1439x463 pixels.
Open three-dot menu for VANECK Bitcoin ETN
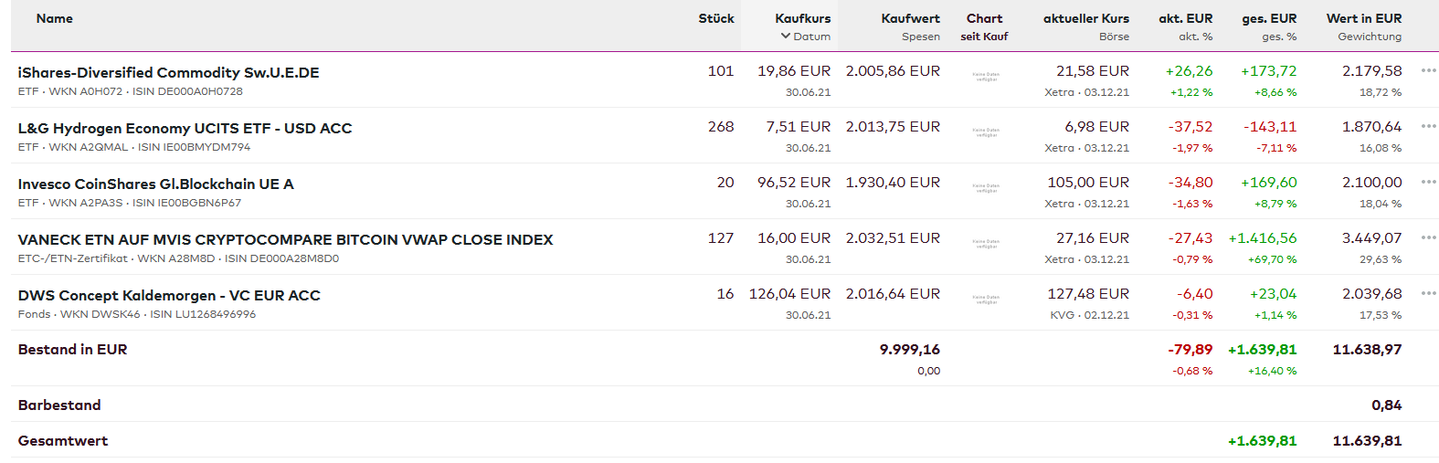pyautogui.click(x=1428, y=237)
